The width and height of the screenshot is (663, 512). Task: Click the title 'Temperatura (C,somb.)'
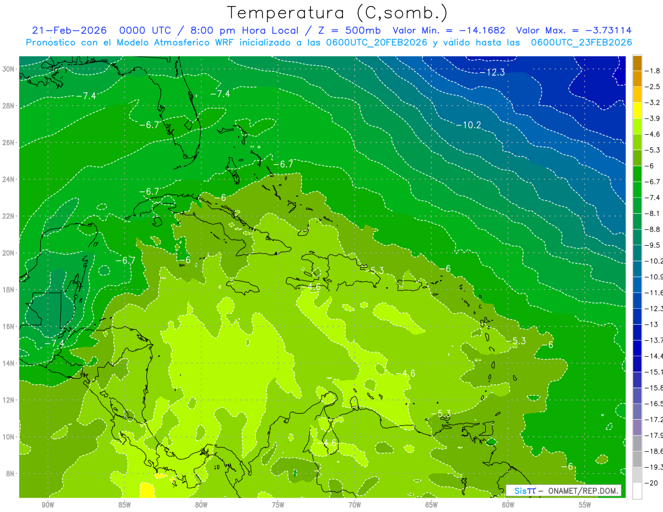pos(336,13)
